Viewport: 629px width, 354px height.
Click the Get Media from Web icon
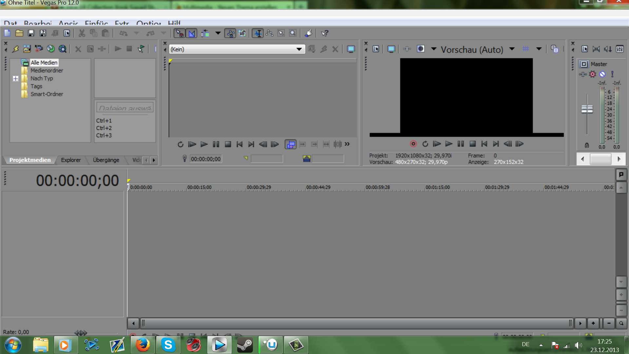[62, 49]
